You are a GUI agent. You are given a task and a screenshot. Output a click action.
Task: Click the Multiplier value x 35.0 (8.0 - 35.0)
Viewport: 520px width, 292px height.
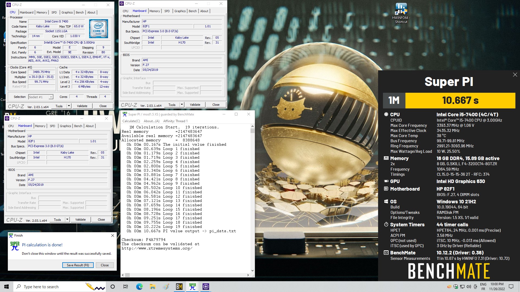point(42,77)
